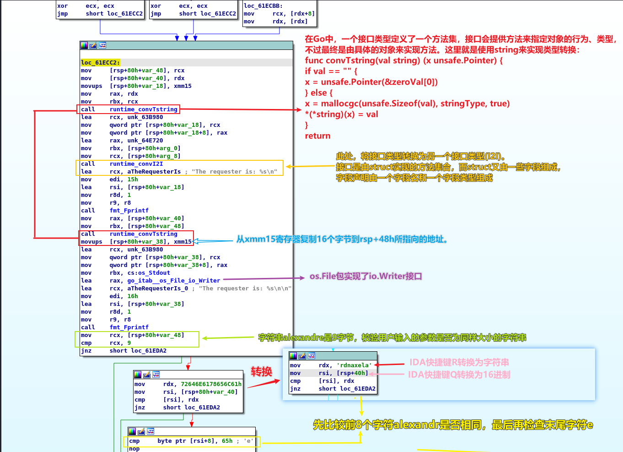Viewport: 623px width, 452px height.
Task: Click the 'rdnaxela' string constant
Action: pyautogui.click(x=355, y=365)
